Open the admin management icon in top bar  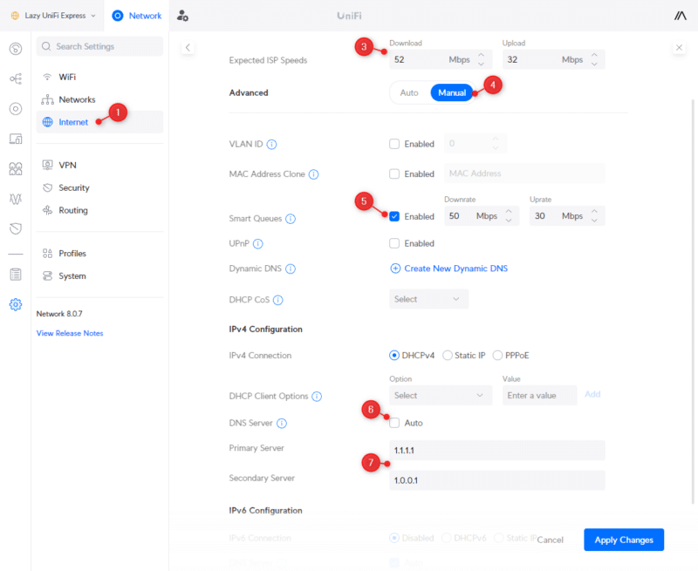pyautogui.click(x=181, y=15)
